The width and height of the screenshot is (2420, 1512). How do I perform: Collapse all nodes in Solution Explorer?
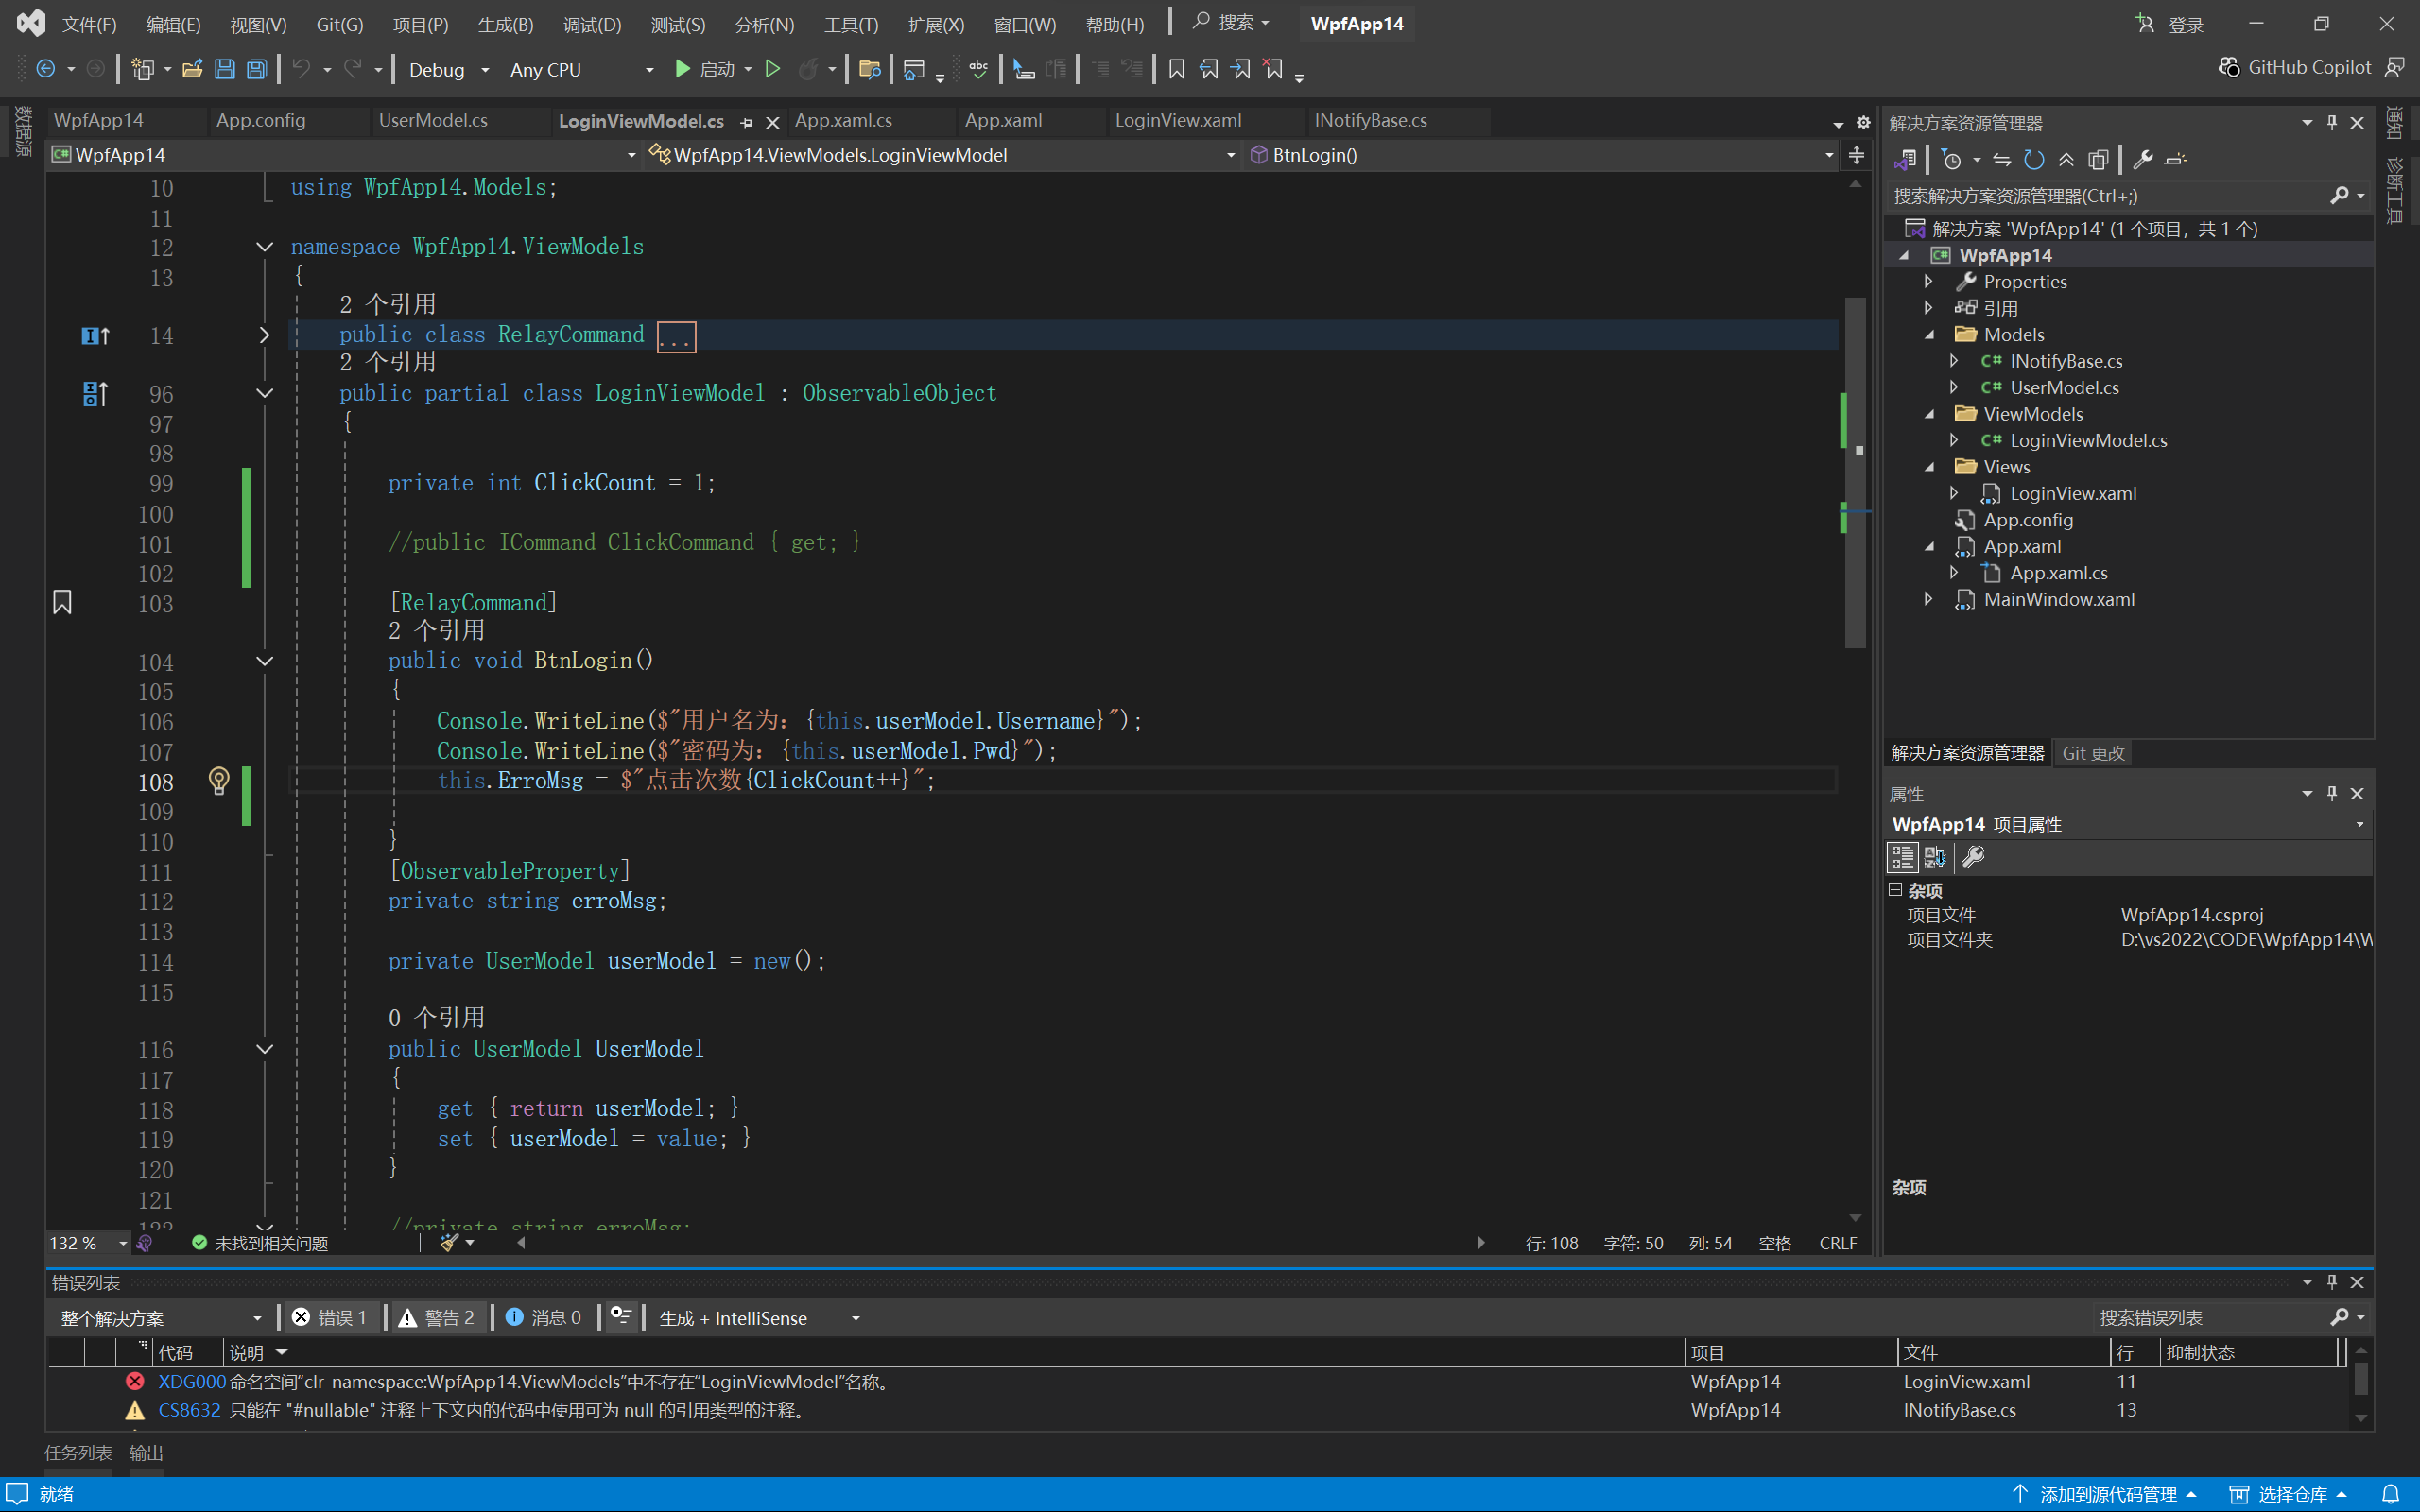[x=2066, y=159]
